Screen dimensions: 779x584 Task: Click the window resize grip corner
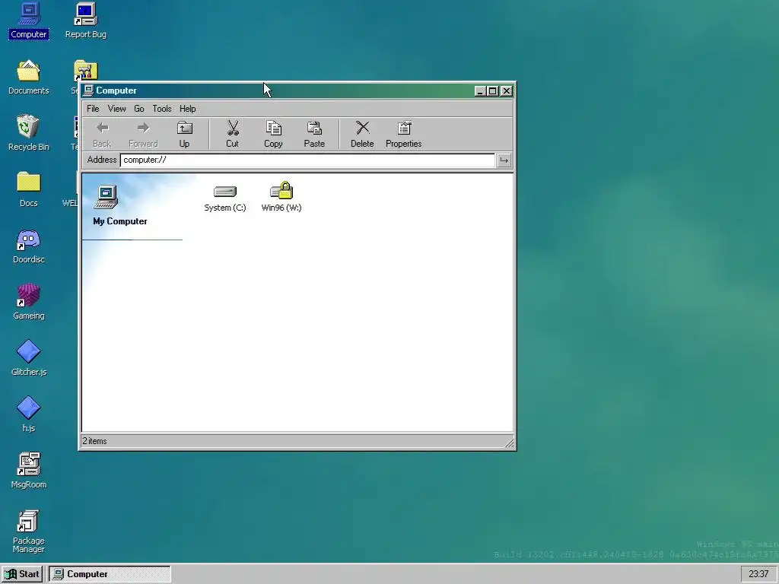click(509, 443)
